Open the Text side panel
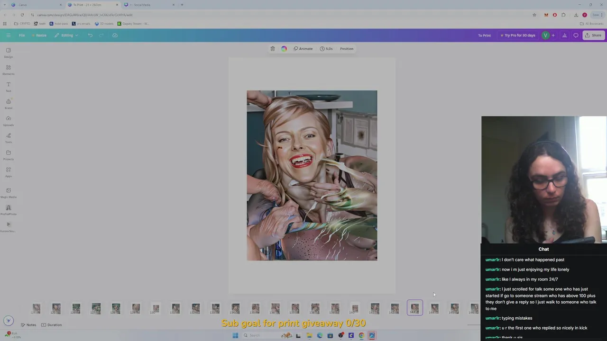Viewport: 607px width, 341px height. (9, 87)
